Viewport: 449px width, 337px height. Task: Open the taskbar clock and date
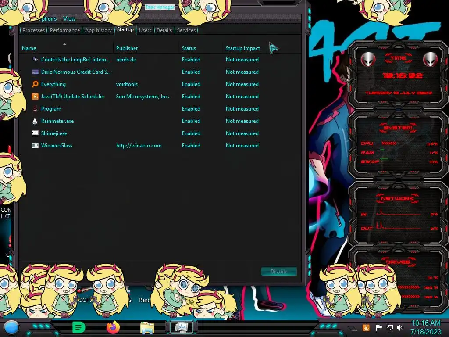point(426,327)
